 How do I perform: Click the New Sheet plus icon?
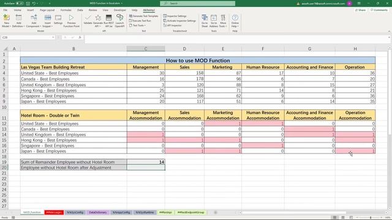point(216,213)
